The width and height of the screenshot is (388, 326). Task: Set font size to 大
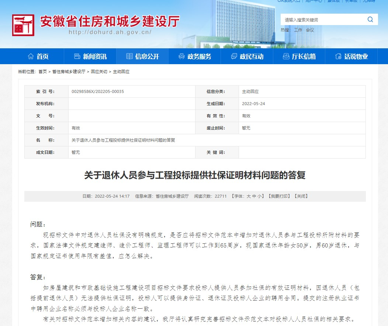point(249,196)
